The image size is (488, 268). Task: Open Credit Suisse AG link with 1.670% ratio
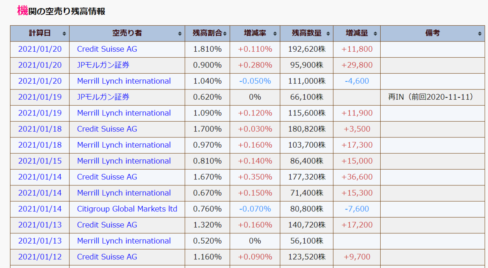pyautogui.click(x=107, y=177)
